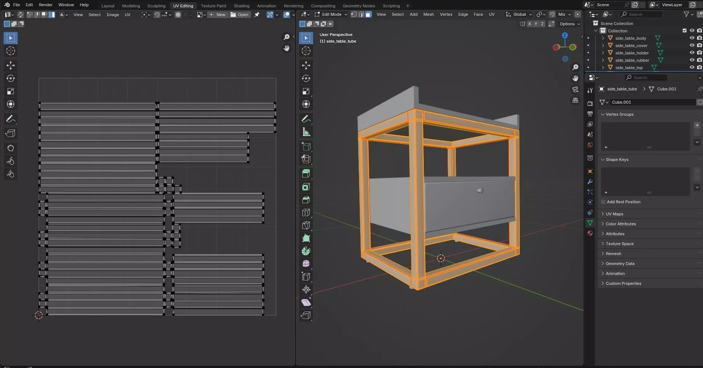This screenshot has height=368, width=703.
Task: Select the Rotate tool in 3D viewport toolbar
Action: pos(306,78)
